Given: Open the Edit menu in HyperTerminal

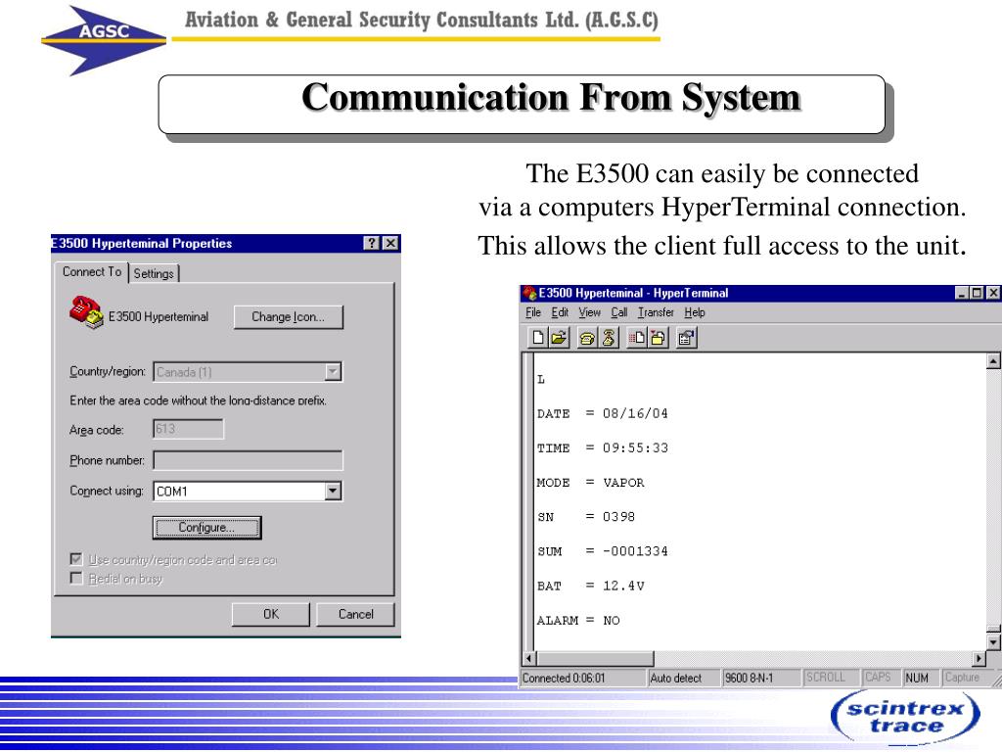Looking at the screenshot, I should (560, 312).
